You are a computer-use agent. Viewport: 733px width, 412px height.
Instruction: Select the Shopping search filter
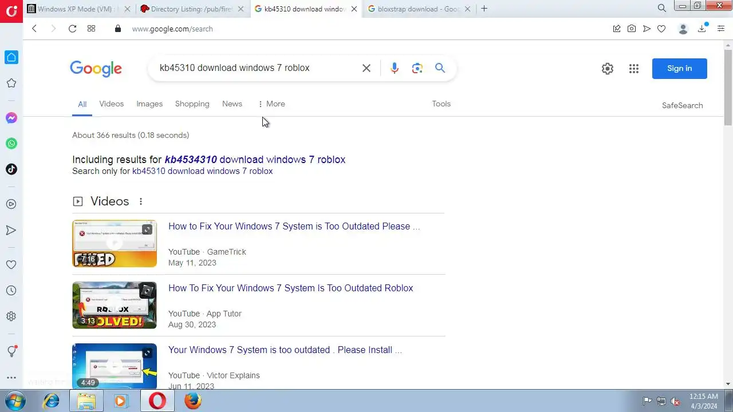point(192,104)
